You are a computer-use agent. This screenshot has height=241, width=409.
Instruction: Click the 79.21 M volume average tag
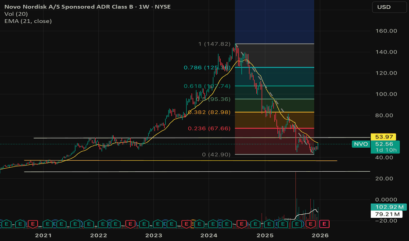(x=387, y=214)
